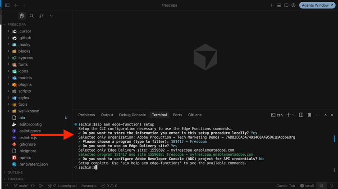
Task: Switch to the Output tab
Action: tap(107, 115)
